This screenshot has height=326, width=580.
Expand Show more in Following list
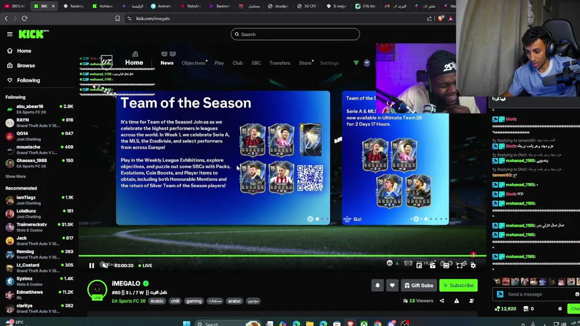(x=15, y=176)
